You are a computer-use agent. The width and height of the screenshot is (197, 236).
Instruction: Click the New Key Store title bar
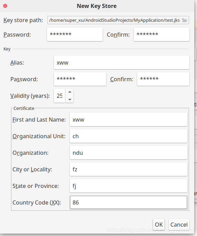[97, 6]
